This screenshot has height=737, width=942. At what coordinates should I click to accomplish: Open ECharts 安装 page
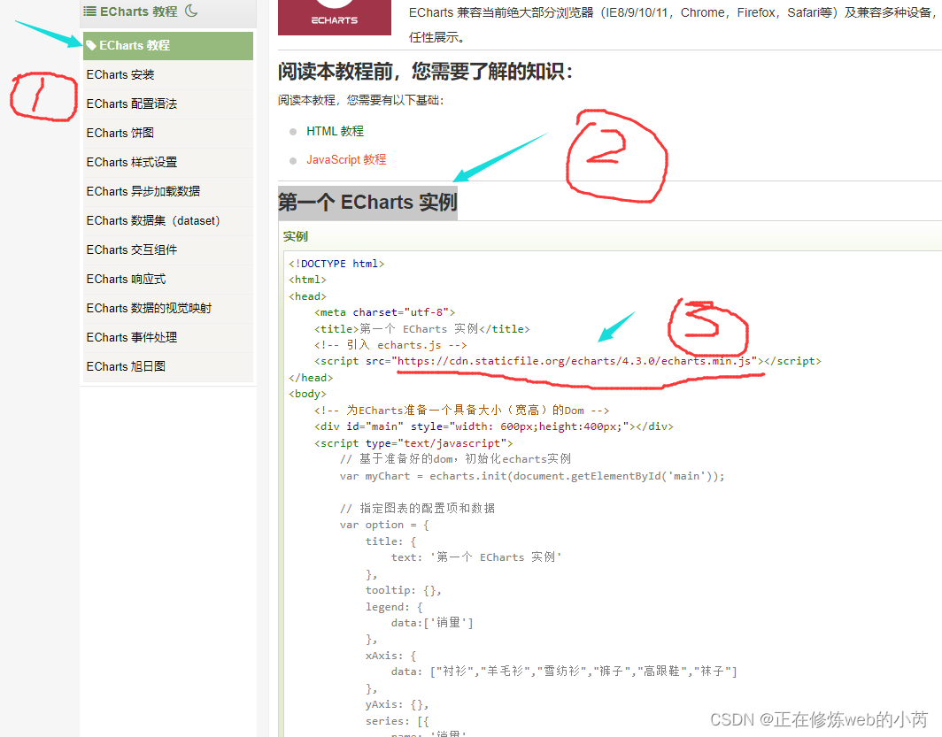tap(167, 75)
